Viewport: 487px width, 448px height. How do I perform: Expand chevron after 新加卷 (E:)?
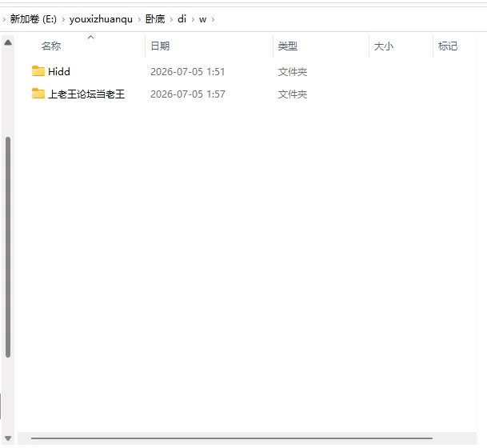63,19
